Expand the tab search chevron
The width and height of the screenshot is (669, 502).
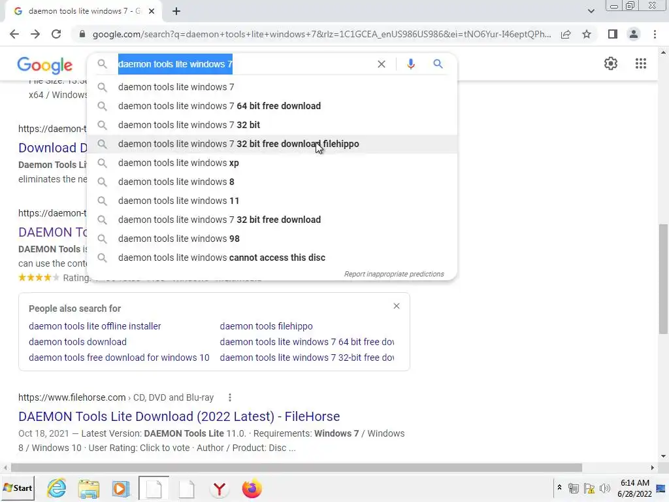coord(591,11)
